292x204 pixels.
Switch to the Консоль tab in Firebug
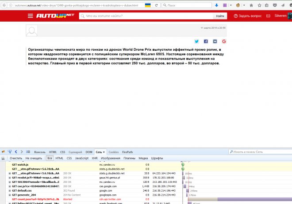pyautogui.click(x=40, y=152)
